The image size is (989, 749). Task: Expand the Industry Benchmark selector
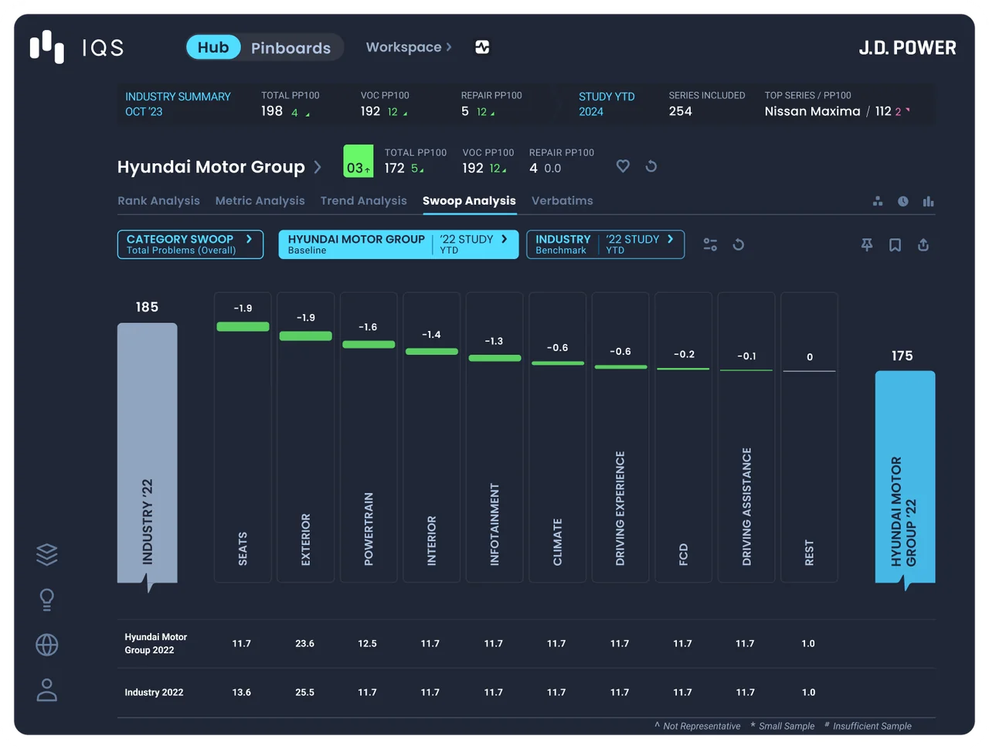[x=606, y=244]
